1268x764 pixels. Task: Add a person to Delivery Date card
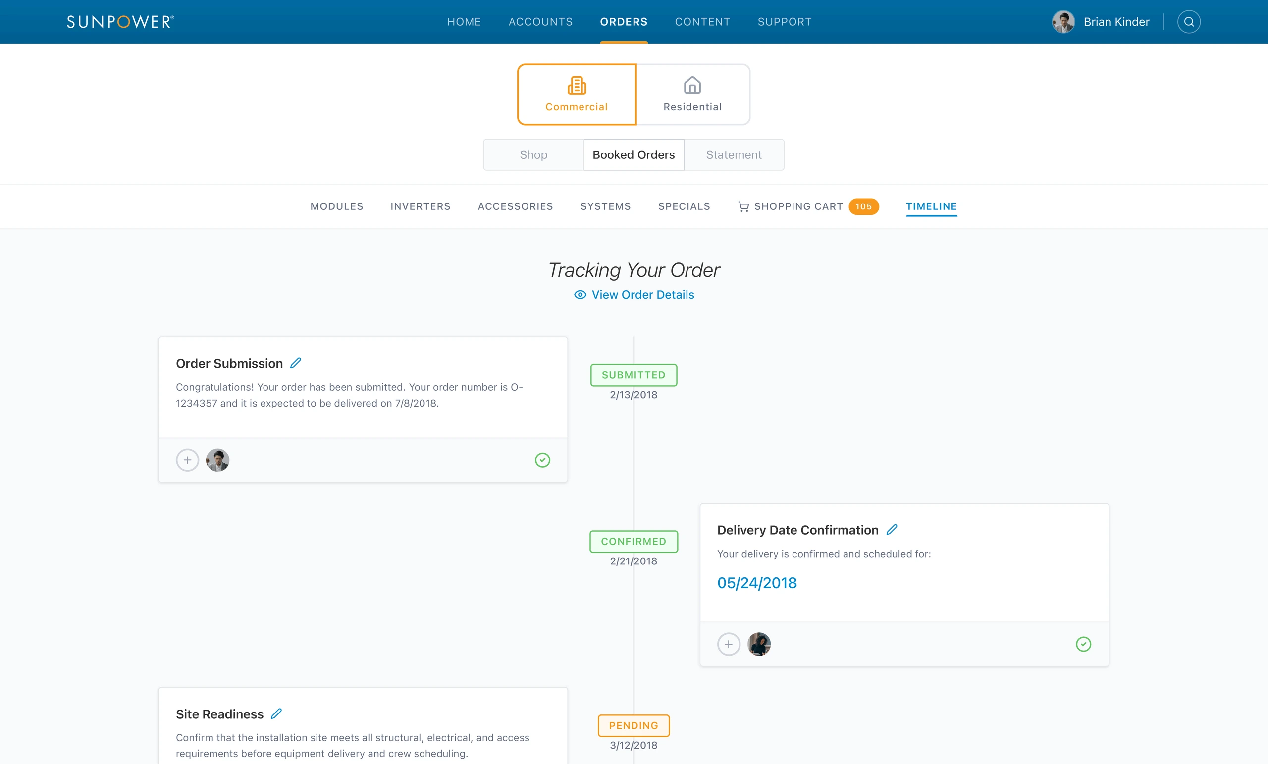click(729, 644)
